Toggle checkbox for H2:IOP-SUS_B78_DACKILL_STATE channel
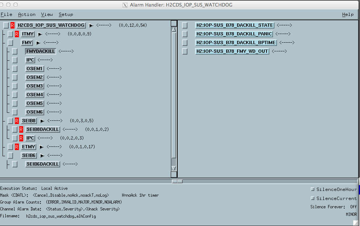Viewport: 360px width, 226px height. click(x=185, y=25)
